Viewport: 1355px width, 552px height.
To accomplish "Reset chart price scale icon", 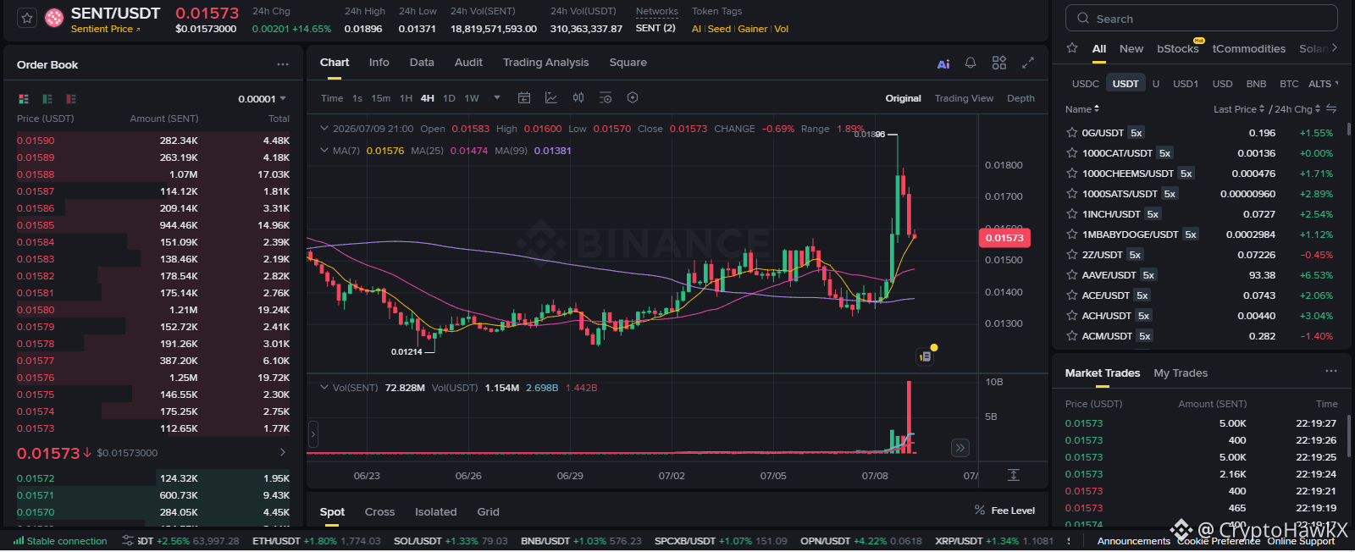I will (x=1013, y=475).
